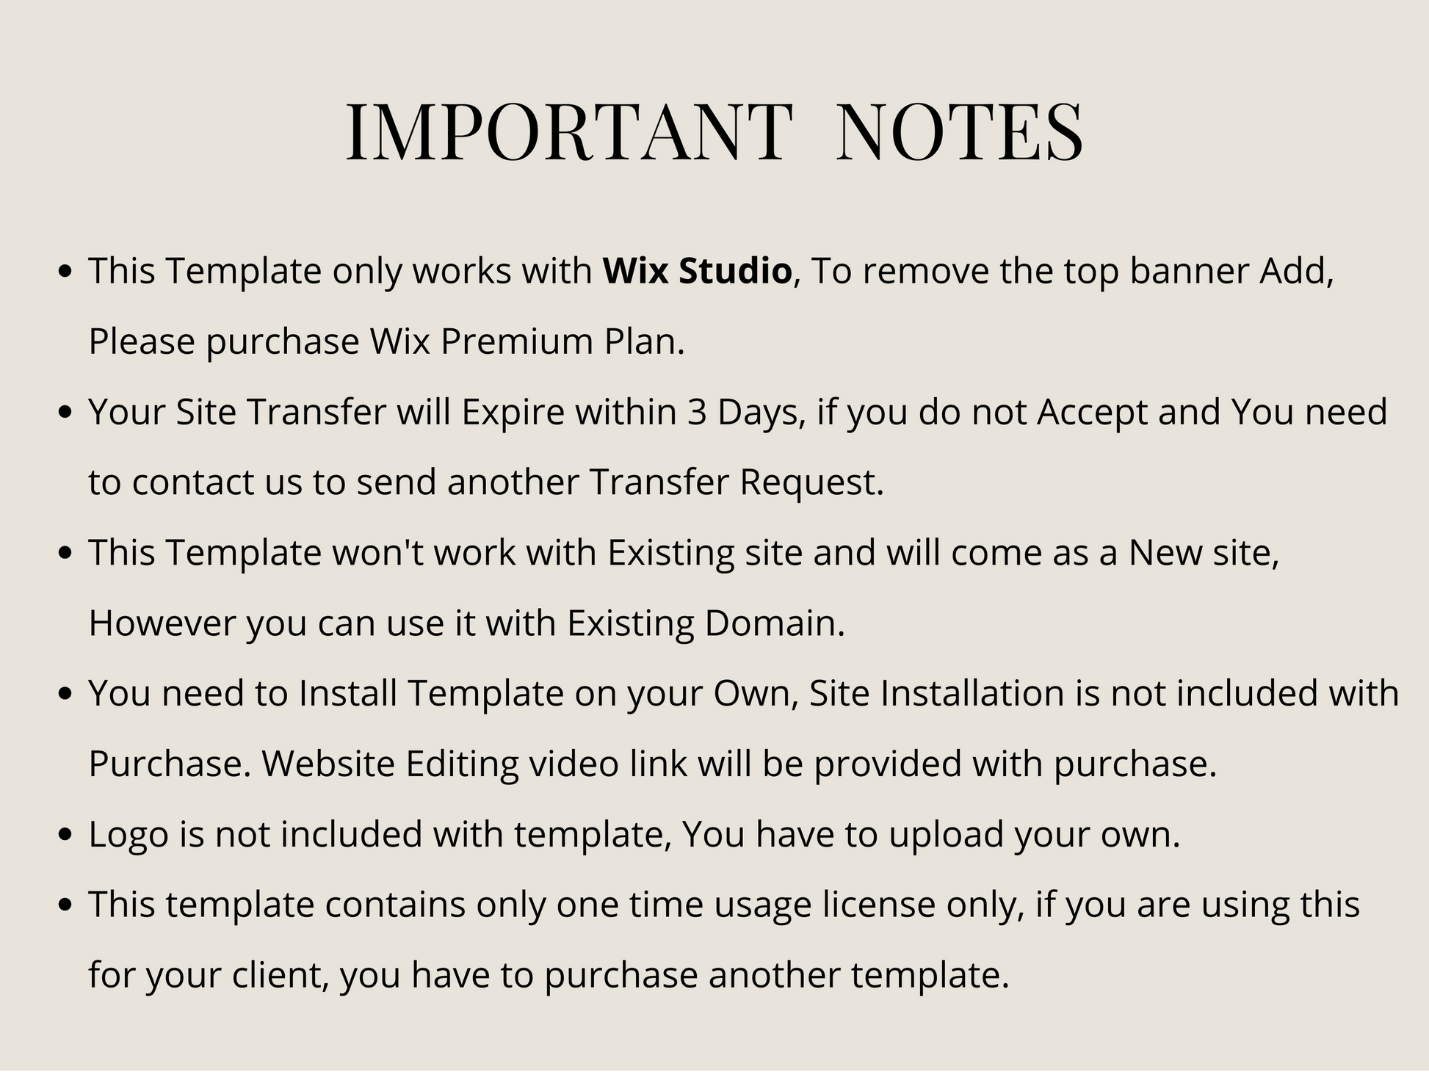Click the bullet before 'You need to Install'

66,695
